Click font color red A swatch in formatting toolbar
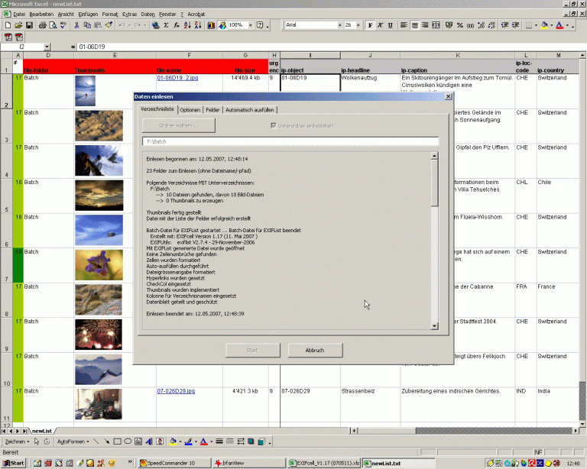This screenshot has height=469, width=587. [x=559, y=25]
